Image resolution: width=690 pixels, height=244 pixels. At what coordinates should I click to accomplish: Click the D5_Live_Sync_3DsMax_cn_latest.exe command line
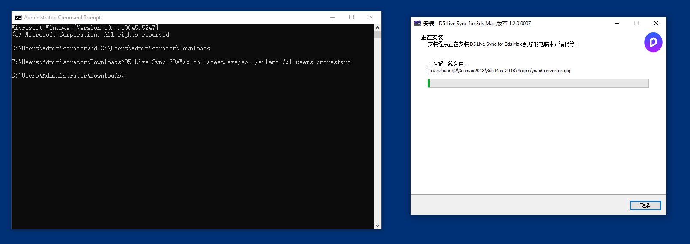click(x=181, y=62)
